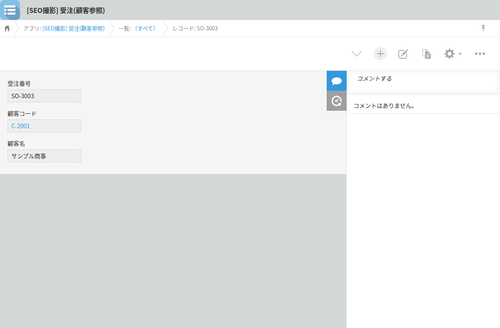Screen dimensions: 500x328
Task: Pin the breadcrumb bar with pin icon
Action: point(483,28)
